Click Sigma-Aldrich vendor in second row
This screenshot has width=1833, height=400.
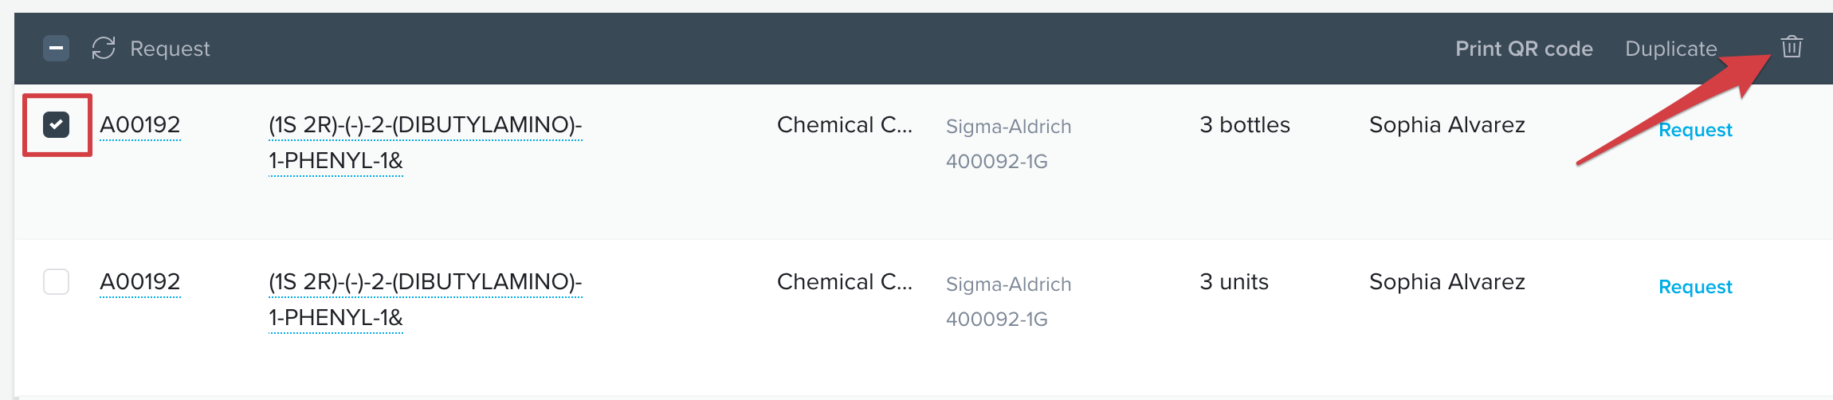tap(1008, 284)
